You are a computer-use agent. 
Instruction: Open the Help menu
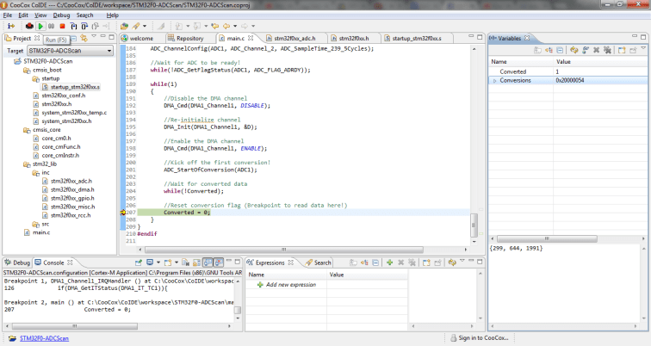click(x=113, y=15)
